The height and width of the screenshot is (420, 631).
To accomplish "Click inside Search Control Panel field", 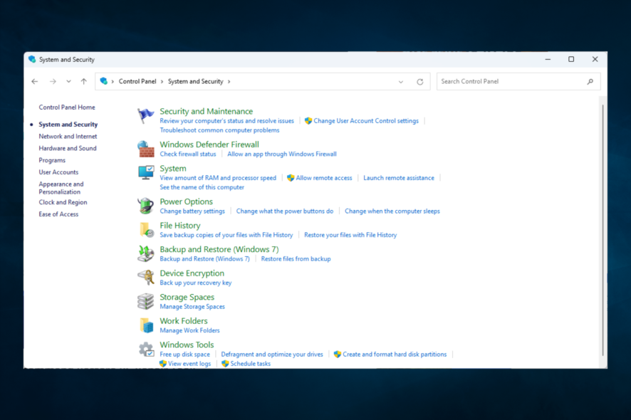I will click(x=518, y=81).
